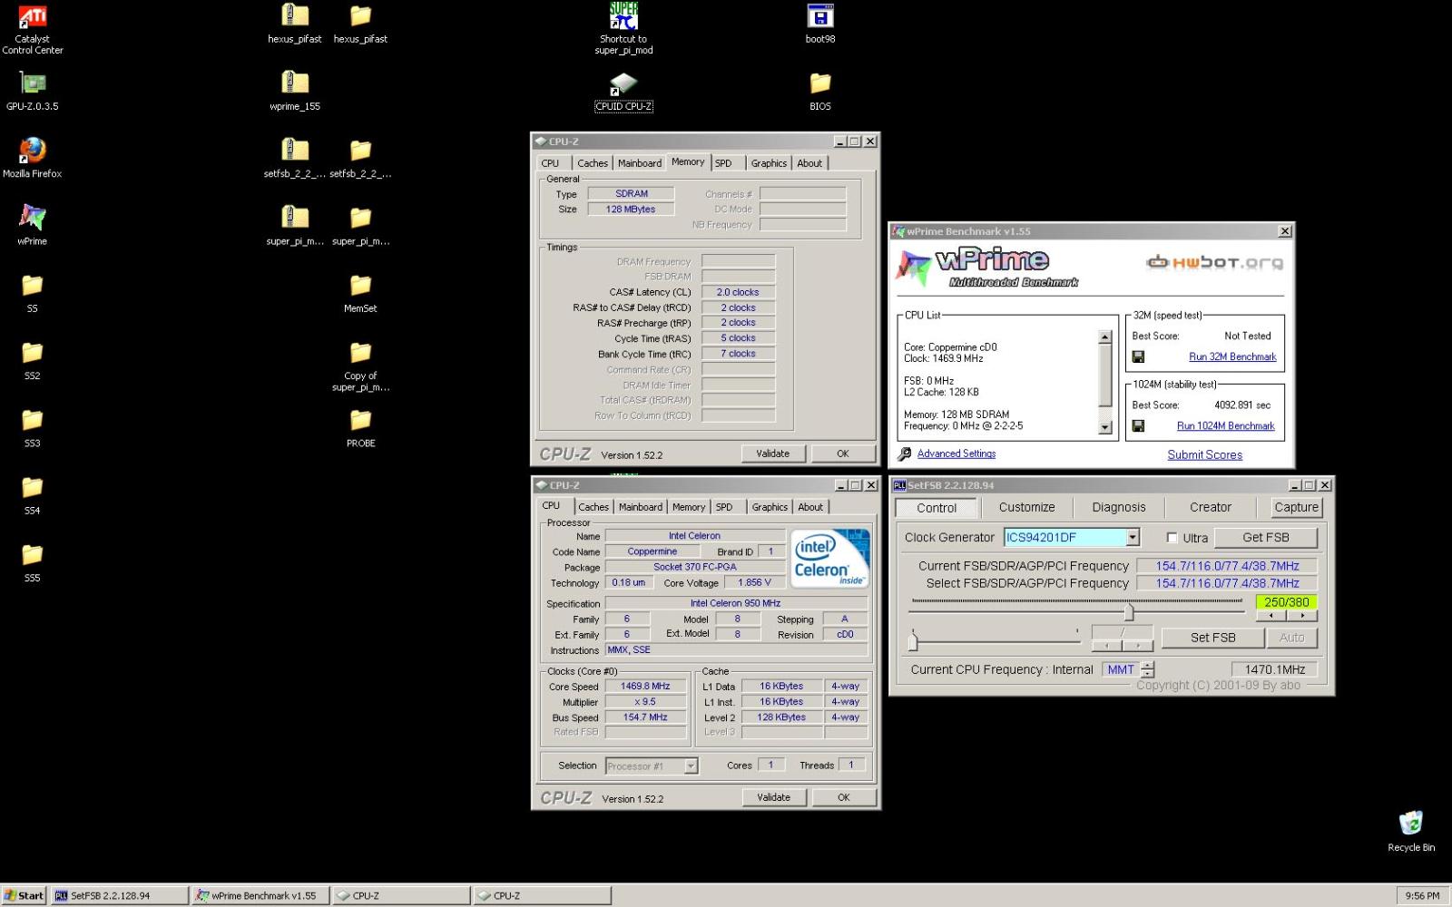Open Graphics tab in upper CPU-Z window
The width and height of the screenshot is (1452, 907).
click(x=769, y=163)
